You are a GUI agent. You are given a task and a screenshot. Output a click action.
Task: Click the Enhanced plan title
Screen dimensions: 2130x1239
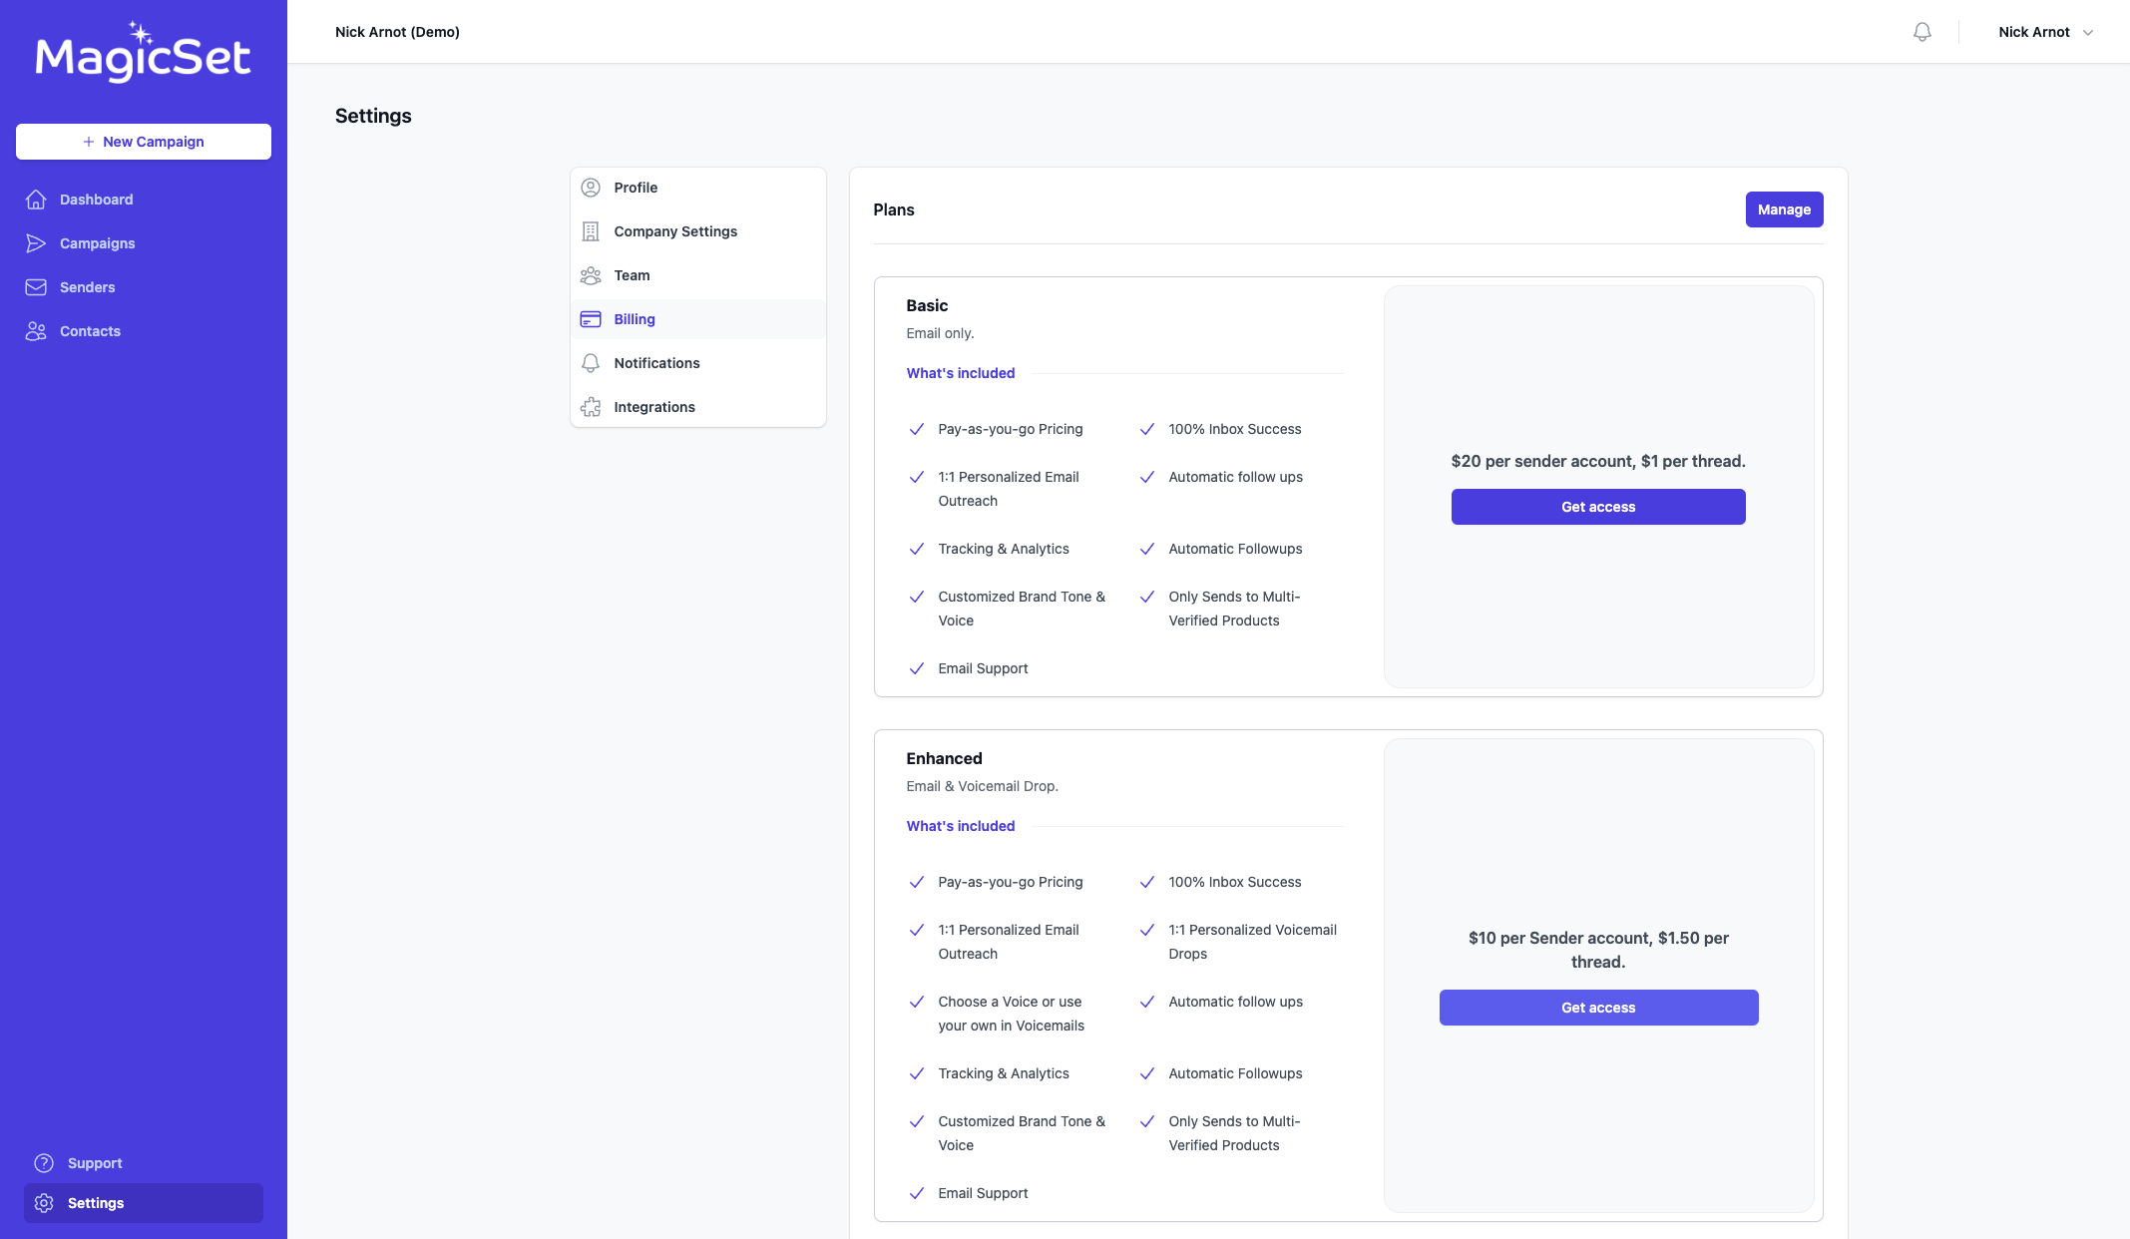(x=944, y=758)
